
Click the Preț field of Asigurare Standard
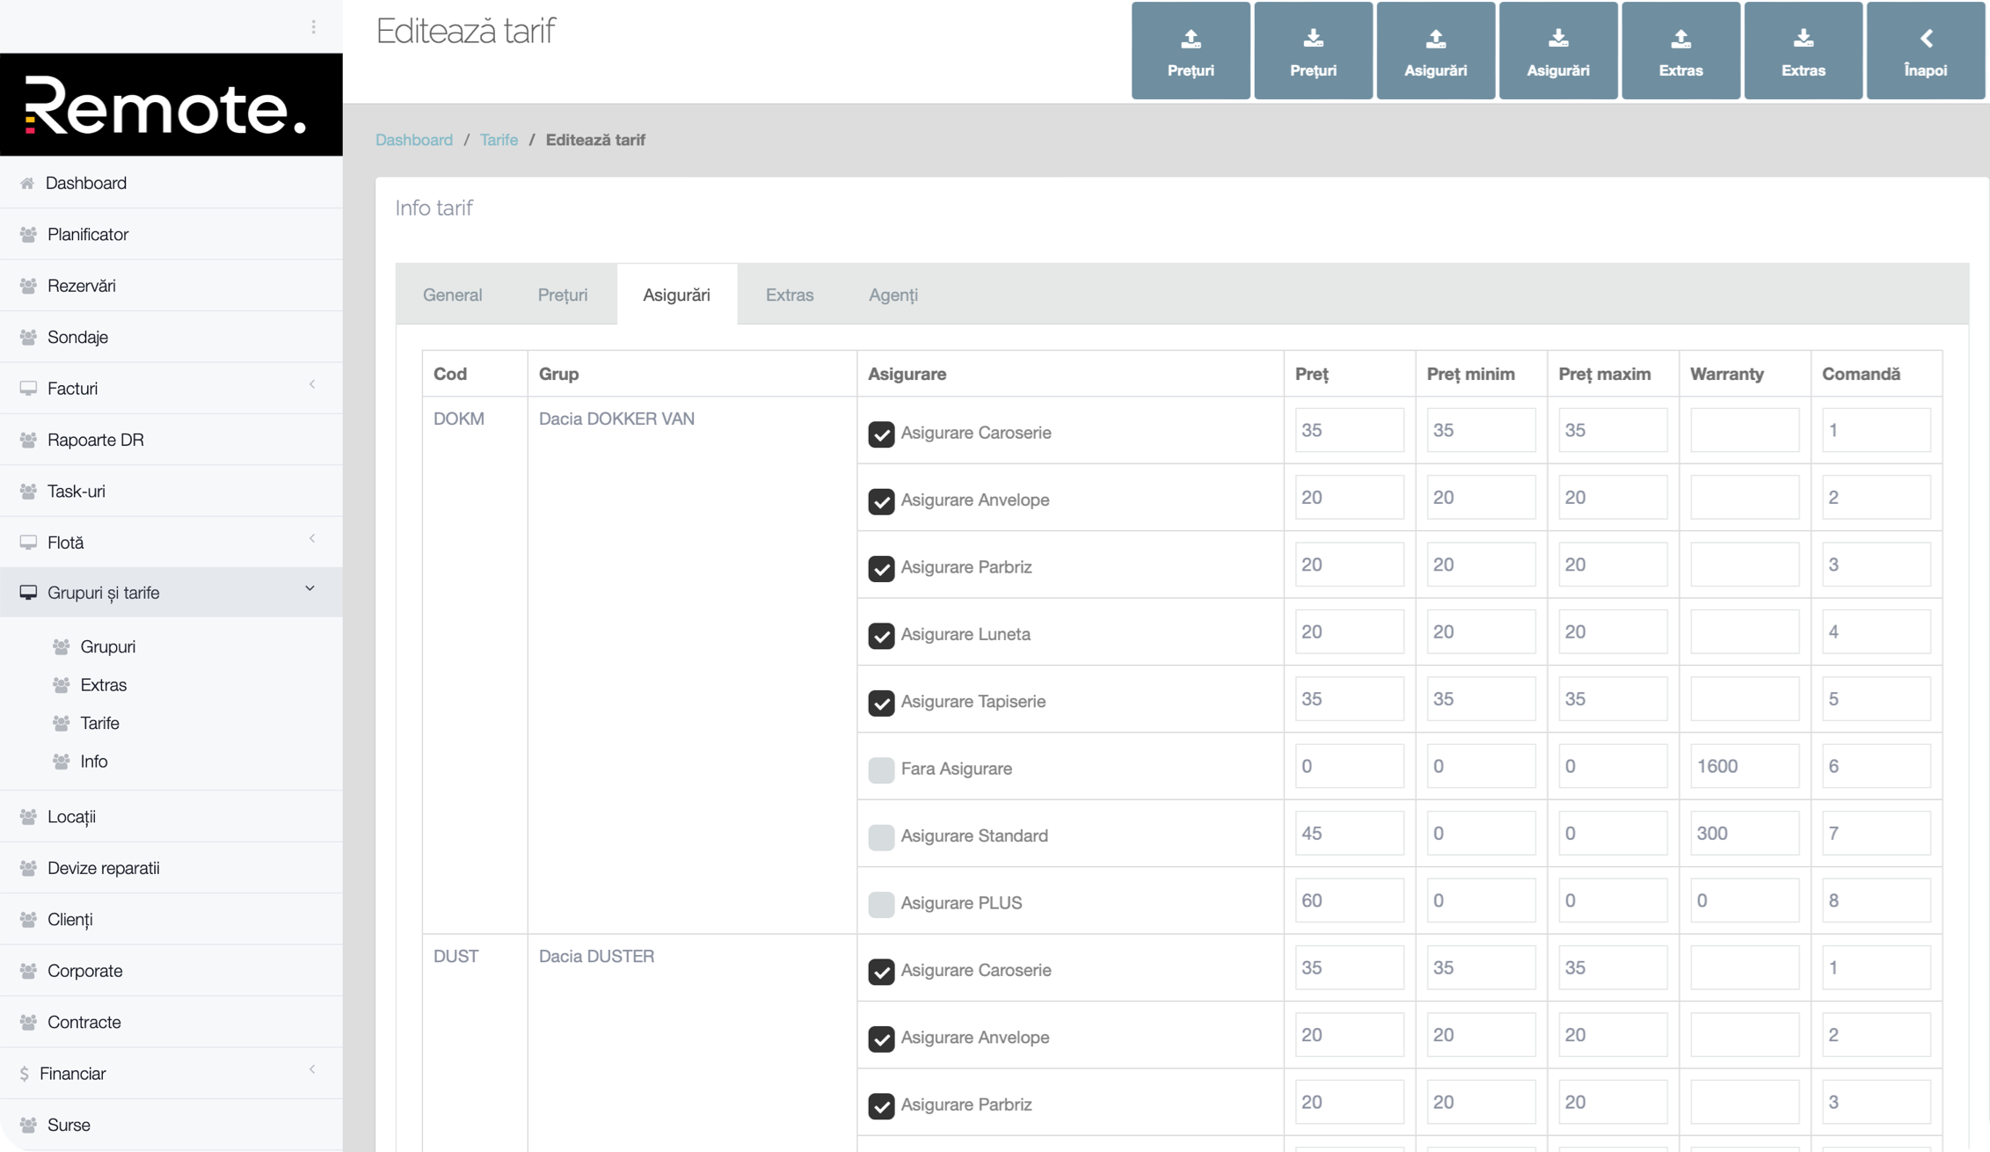pyautogui.click(x=1348, y=833)
